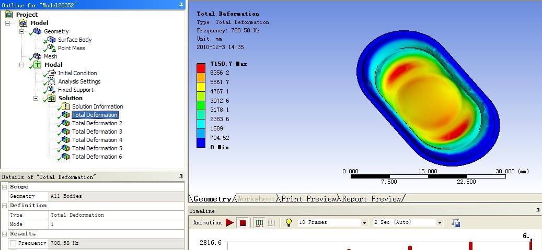Click the Total Deformation 2 result icon
The image size is (542, 250).
(65, 123)
